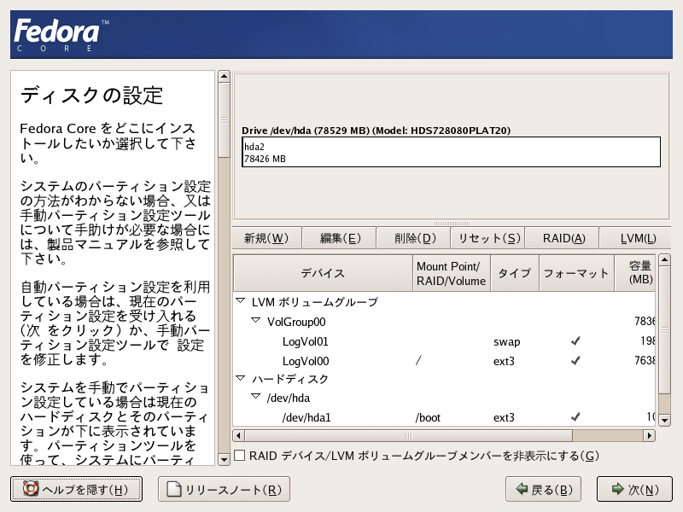The width and height of the screenshot is (683, 512).
Task: Click the help panel vertical scrollbar thumb
Action: pyautogui.click(x=224, y=120)
